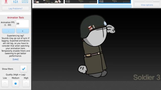The image size is (161, 90).
Task: Click the timeline horizontal scrollbar handle
Action: click(108, 6)
